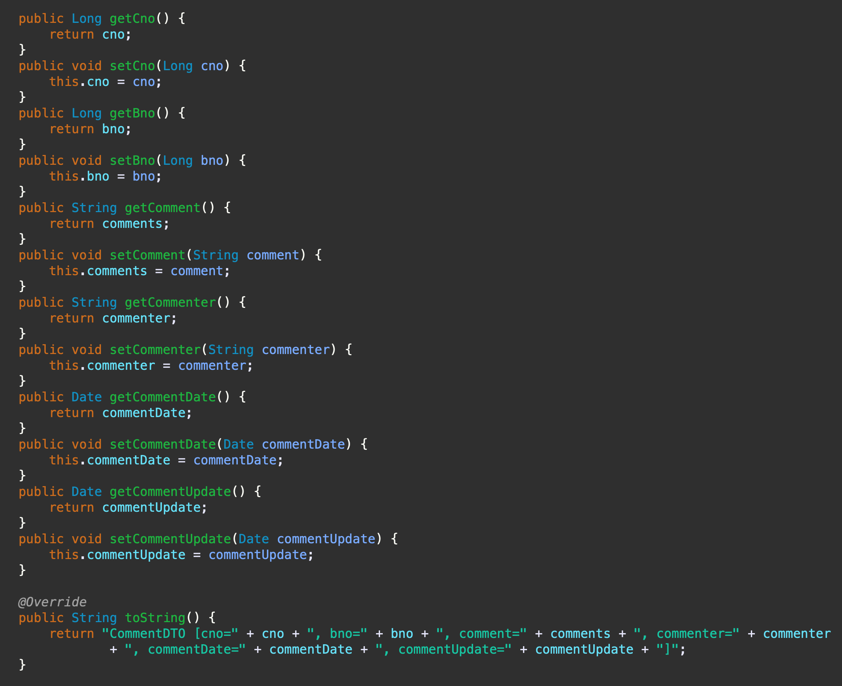Image resolution: width=842 pixels, height=686 pixels.
Task: Click the setCommentUpdate method name
Action: 170,539
